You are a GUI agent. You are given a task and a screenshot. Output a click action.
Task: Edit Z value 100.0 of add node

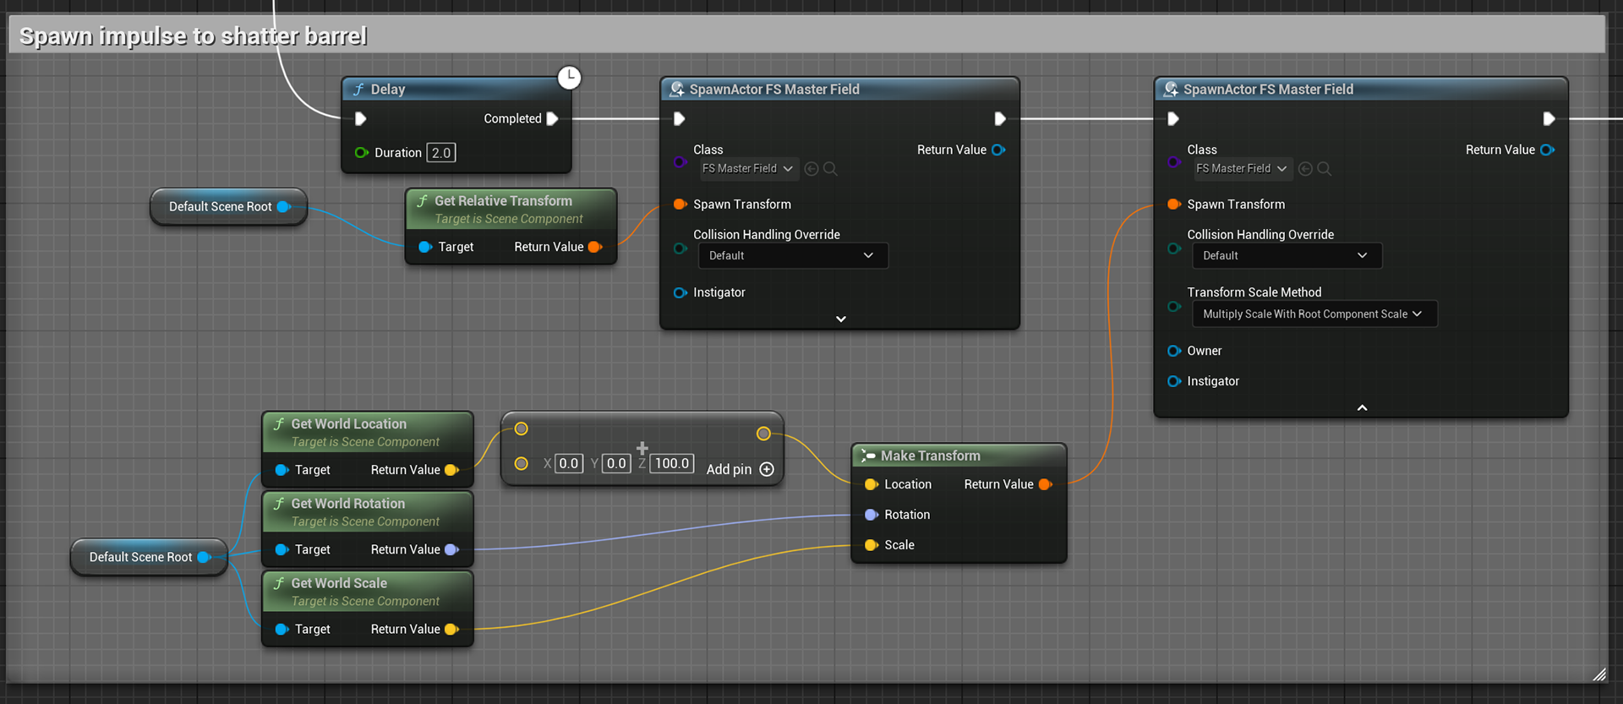point(672,464)
